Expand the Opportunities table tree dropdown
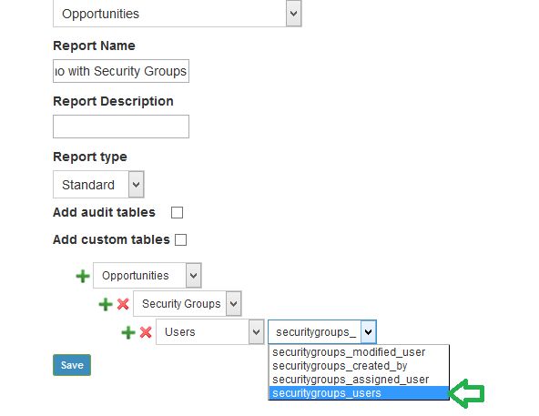This screenshot has height=416, width=539. 147,276
